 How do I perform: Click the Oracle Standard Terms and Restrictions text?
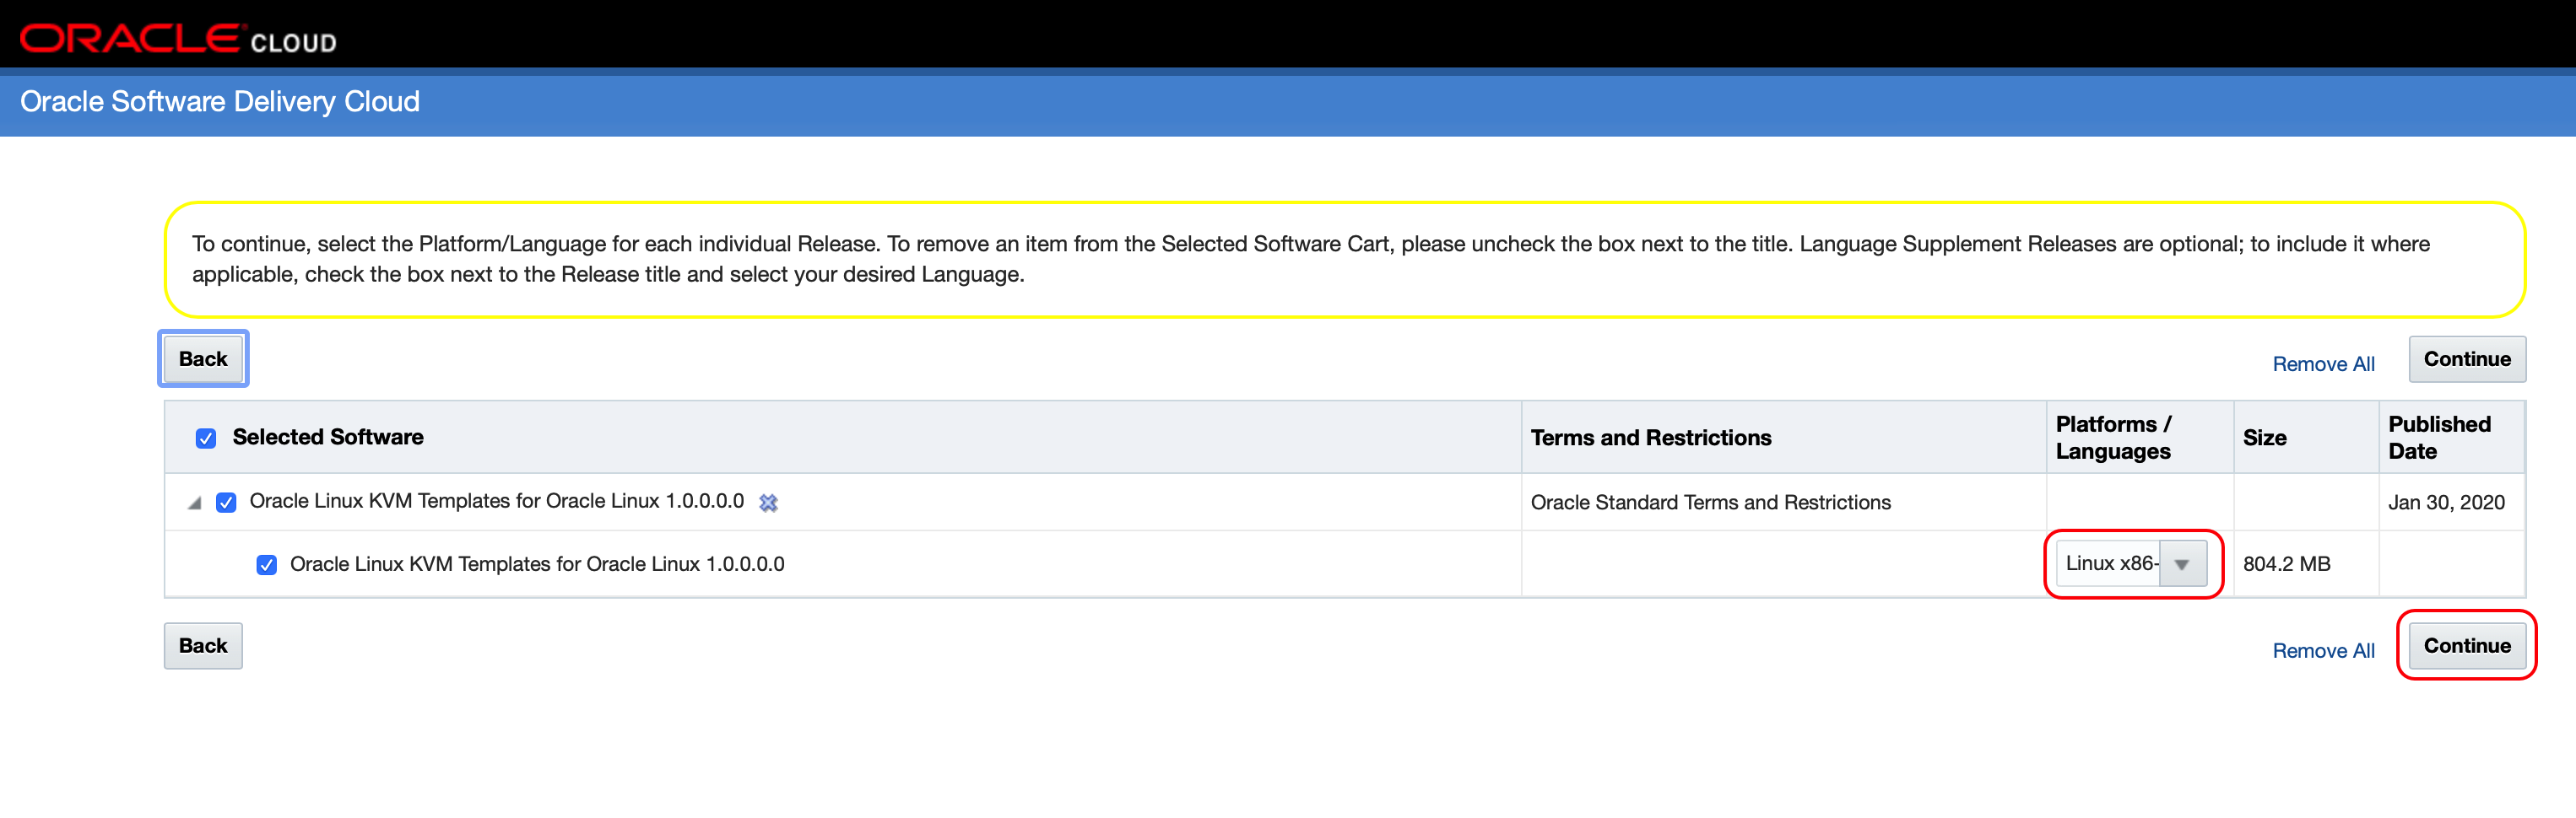click(1710, 503)
